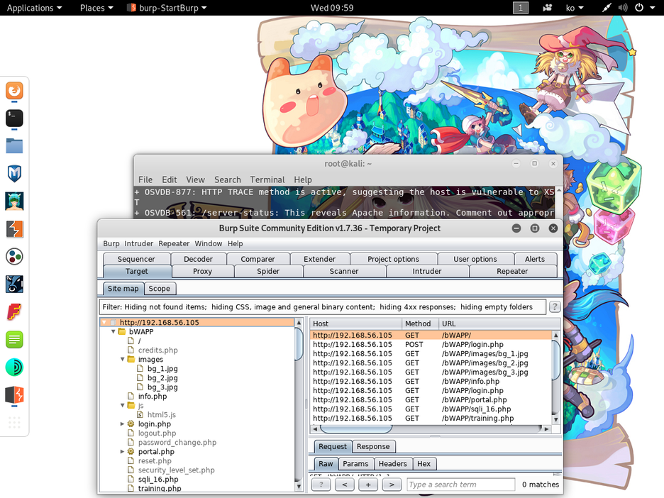Image resolution: width=664 pixels, height=498 pixels.
Task: Open Armitage from the dock
Action: click(14, 201)
